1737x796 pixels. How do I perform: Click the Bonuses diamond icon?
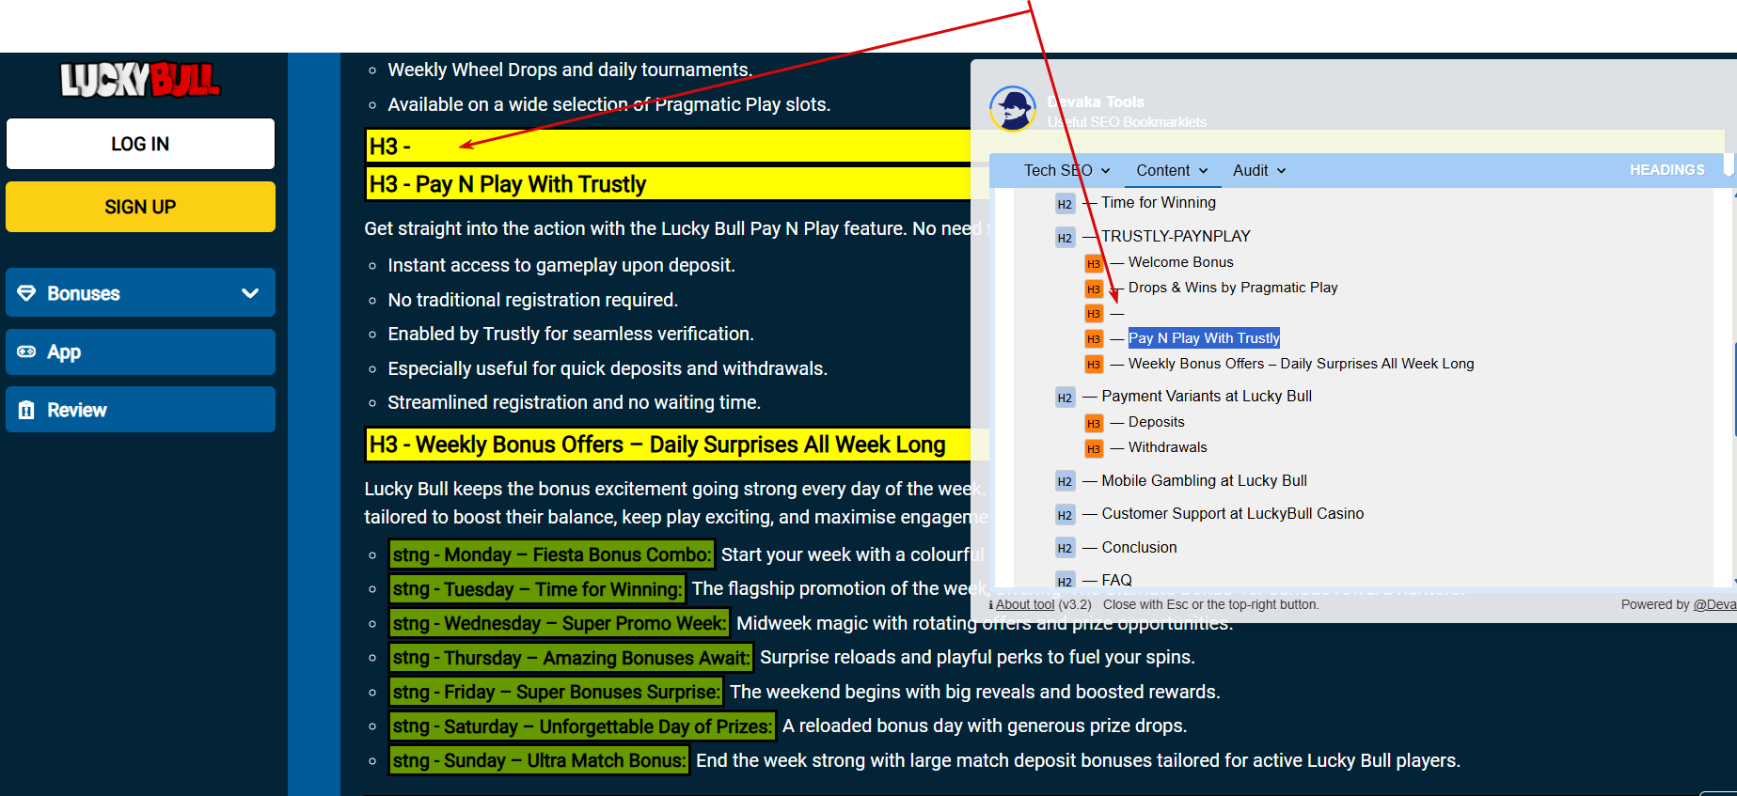click(26, 293)
